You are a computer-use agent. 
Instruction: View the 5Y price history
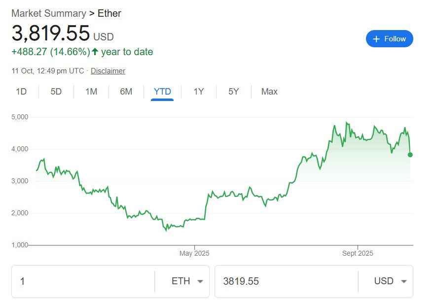tap(234, 92)
